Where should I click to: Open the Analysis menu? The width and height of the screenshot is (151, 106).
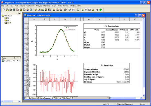[39, 6]
